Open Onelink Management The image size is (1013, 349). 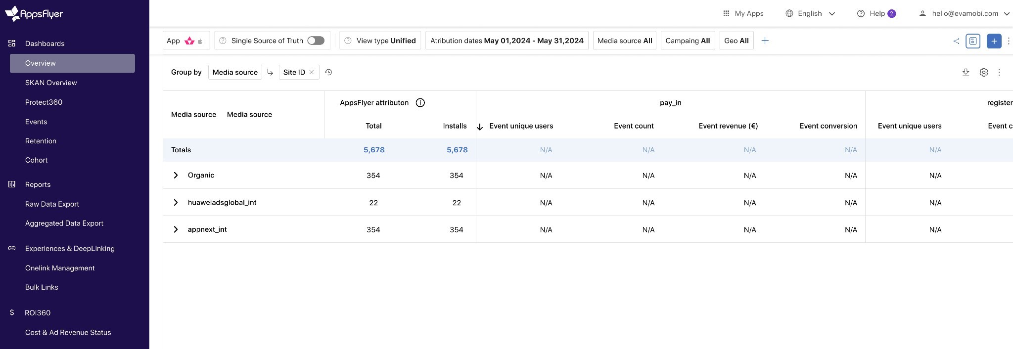click(x=60, y=268)
